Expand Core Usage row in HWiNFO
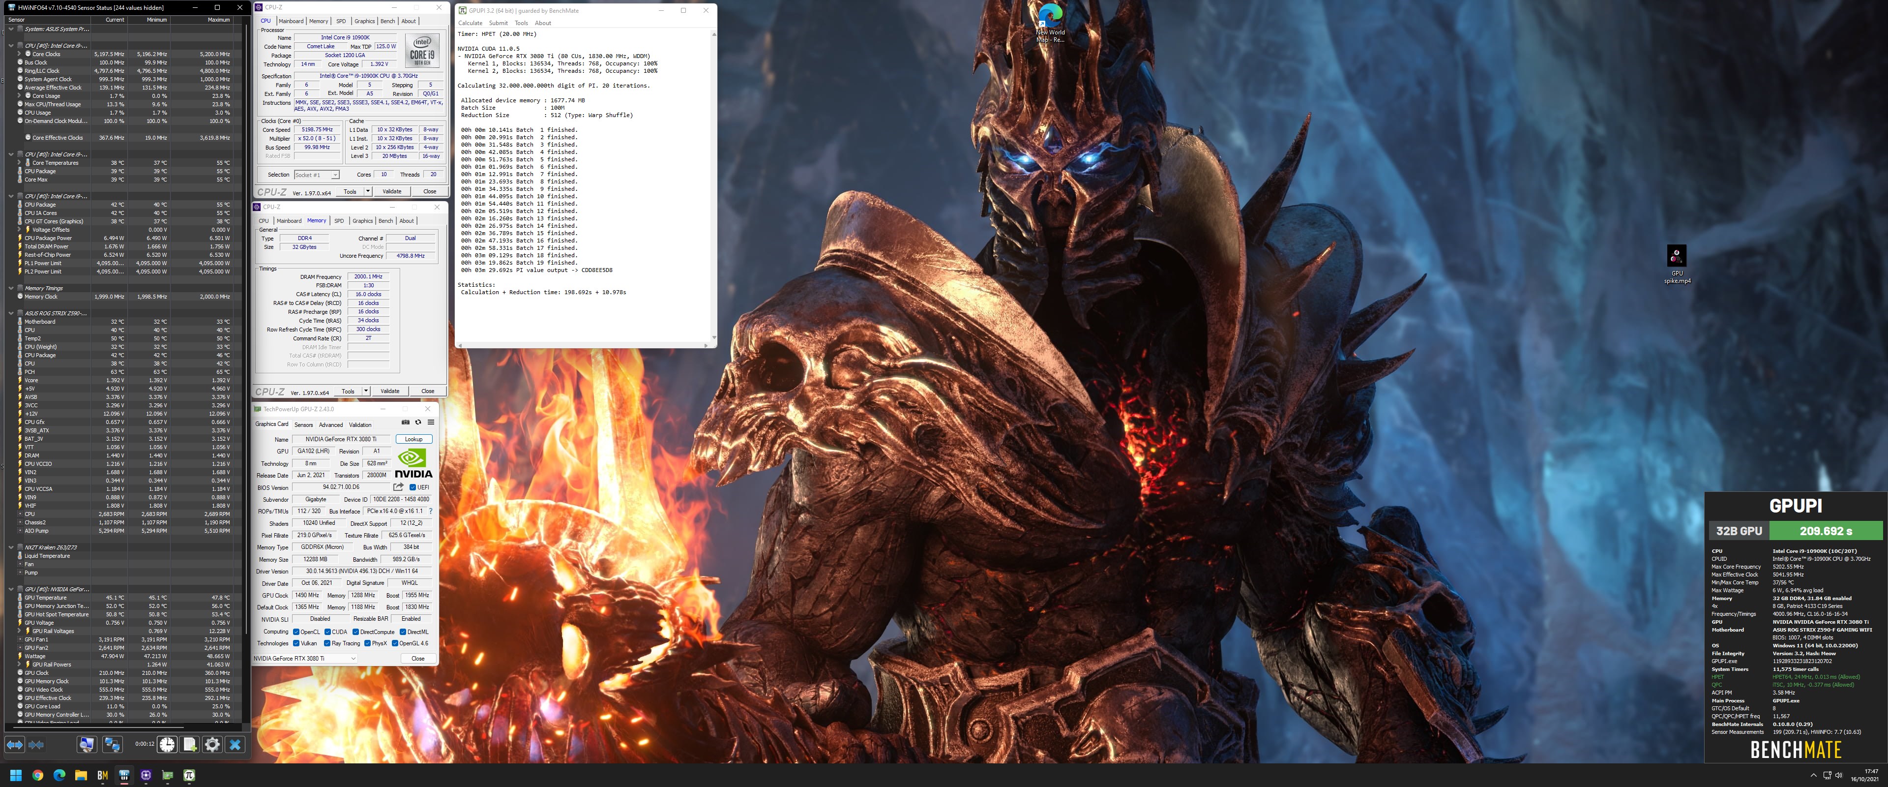Screen dimensions: 1888x787 click(x=20, y=95)
